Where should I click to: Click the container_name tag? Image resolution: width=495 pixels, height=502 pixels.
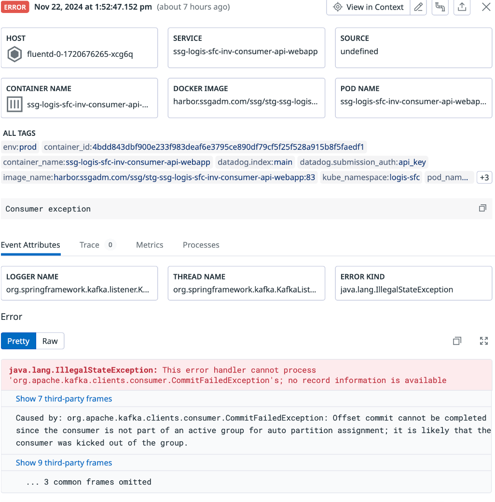click(x=107, y=162)
